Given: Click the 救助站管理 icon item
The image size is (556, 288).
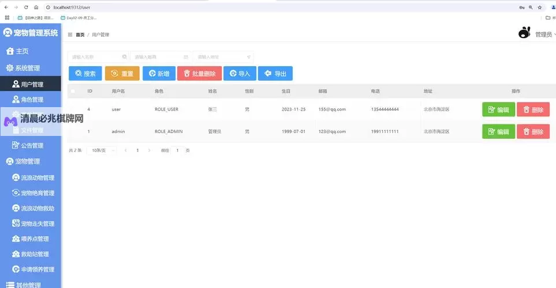Looking at the screenshot, I should point(31,254).
